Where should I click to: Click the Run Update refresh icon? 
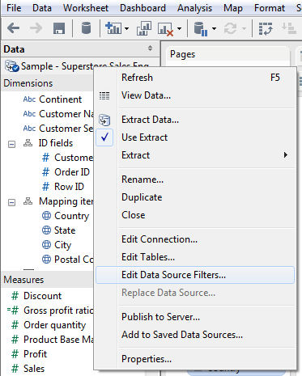(230, 28)
